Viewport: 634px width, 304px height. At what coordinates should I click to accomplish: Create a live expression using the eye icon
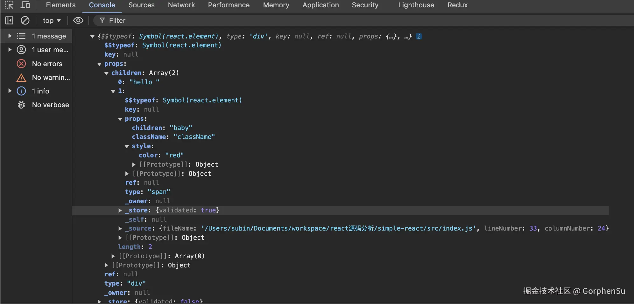pyautogui.click(x=78, y=20)
